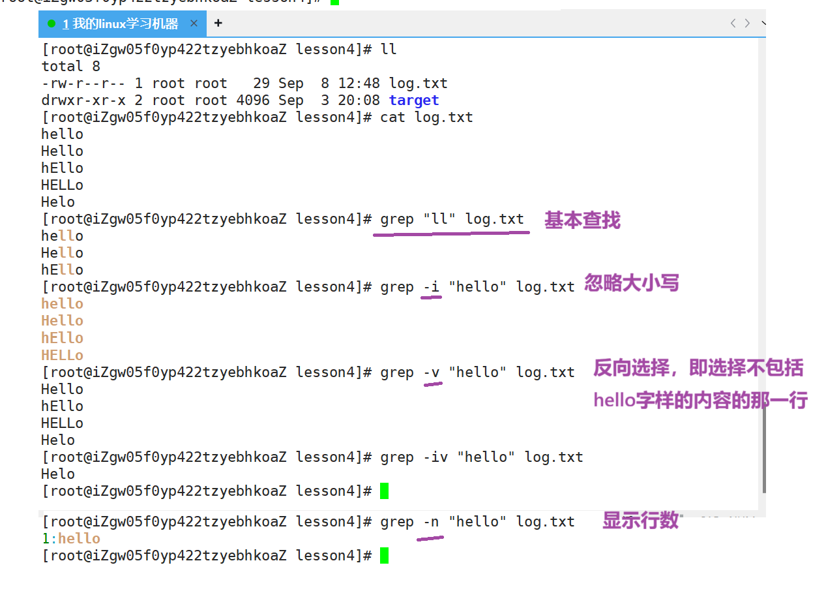This screenshot has width=826, height=593.
Task: Click the '1:hello' line-numbered output
Action: 71,539
